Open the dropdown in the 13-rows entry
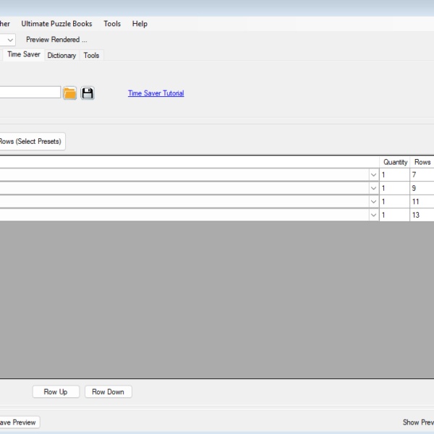The image size is (434, 434). click(373, 215)
